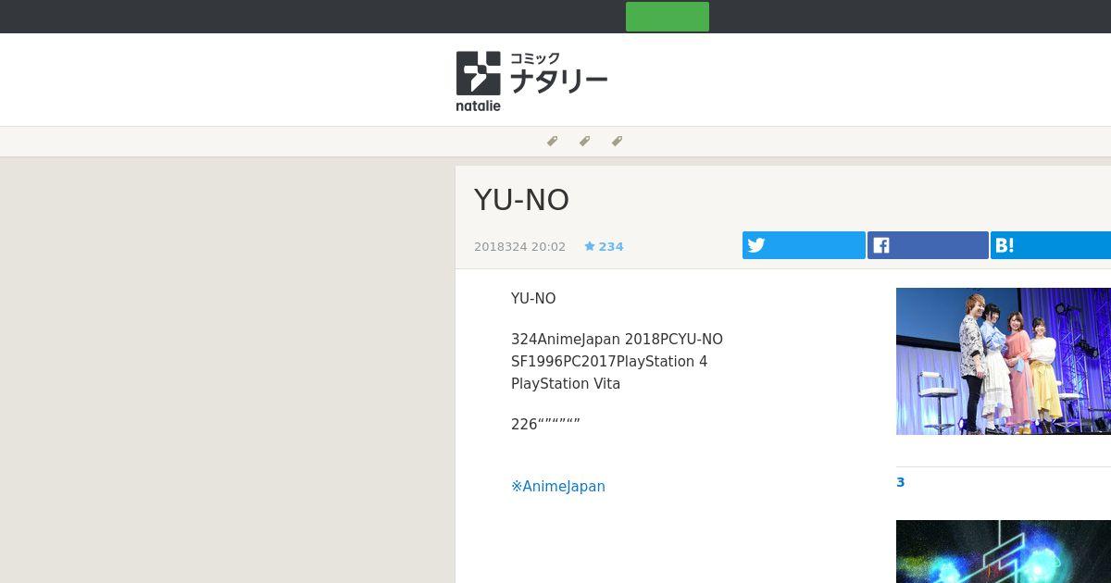
Task: Bookmark with the Hatena B! button
Action: (1051, 245)
